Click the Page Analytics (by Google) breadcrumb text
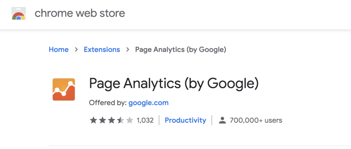The image size is (351, 149). pyautogui.click(x=181, y=50)
